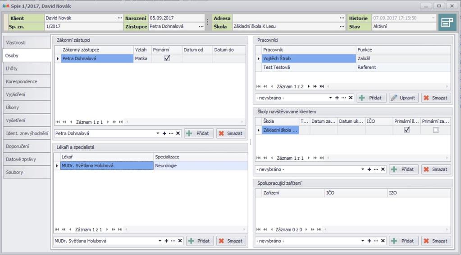
Task: Go to first record in Lékaři navigator
Action: (57, 229)
